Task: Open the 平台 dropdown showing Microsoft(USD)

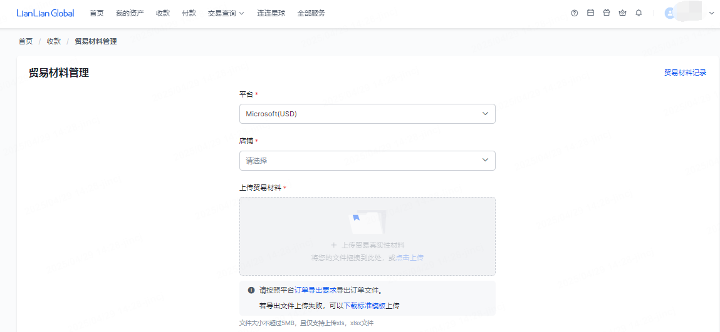Action: tap(367, 114)
